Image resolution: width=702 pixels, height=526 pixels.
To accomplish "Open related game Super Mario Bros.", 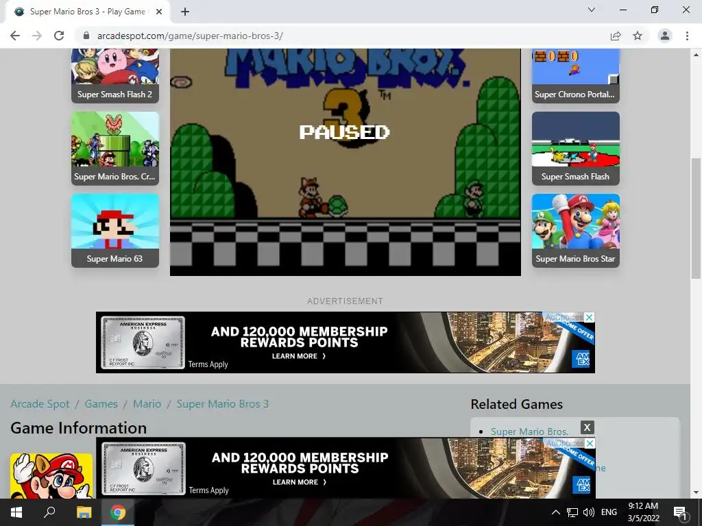I will click(530, 431).
